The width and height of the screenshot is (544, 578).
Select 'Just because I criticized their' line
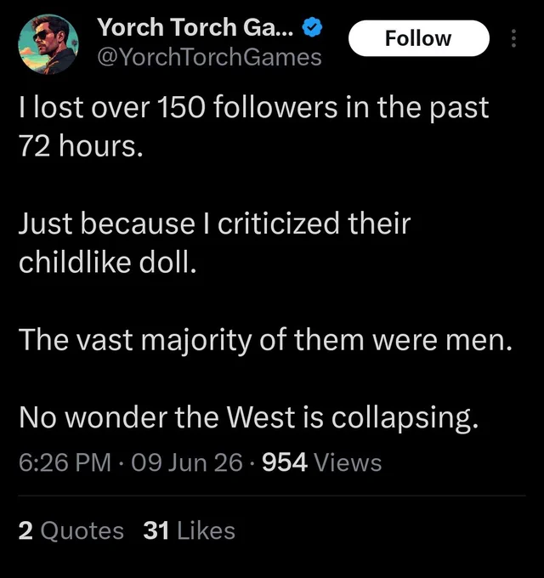tap(214, 224)
